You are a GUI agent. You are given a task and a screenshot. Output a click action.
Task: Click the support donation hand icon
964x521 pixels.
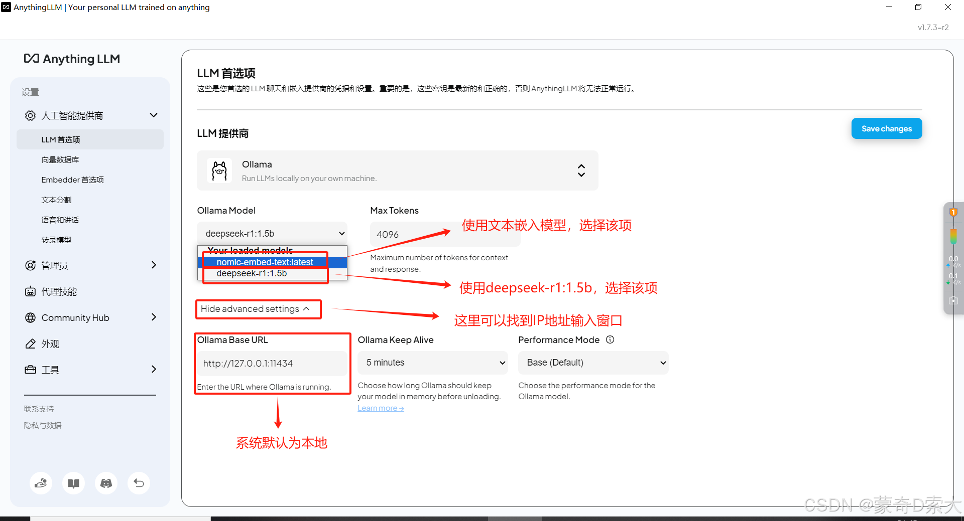coord(41,483)
